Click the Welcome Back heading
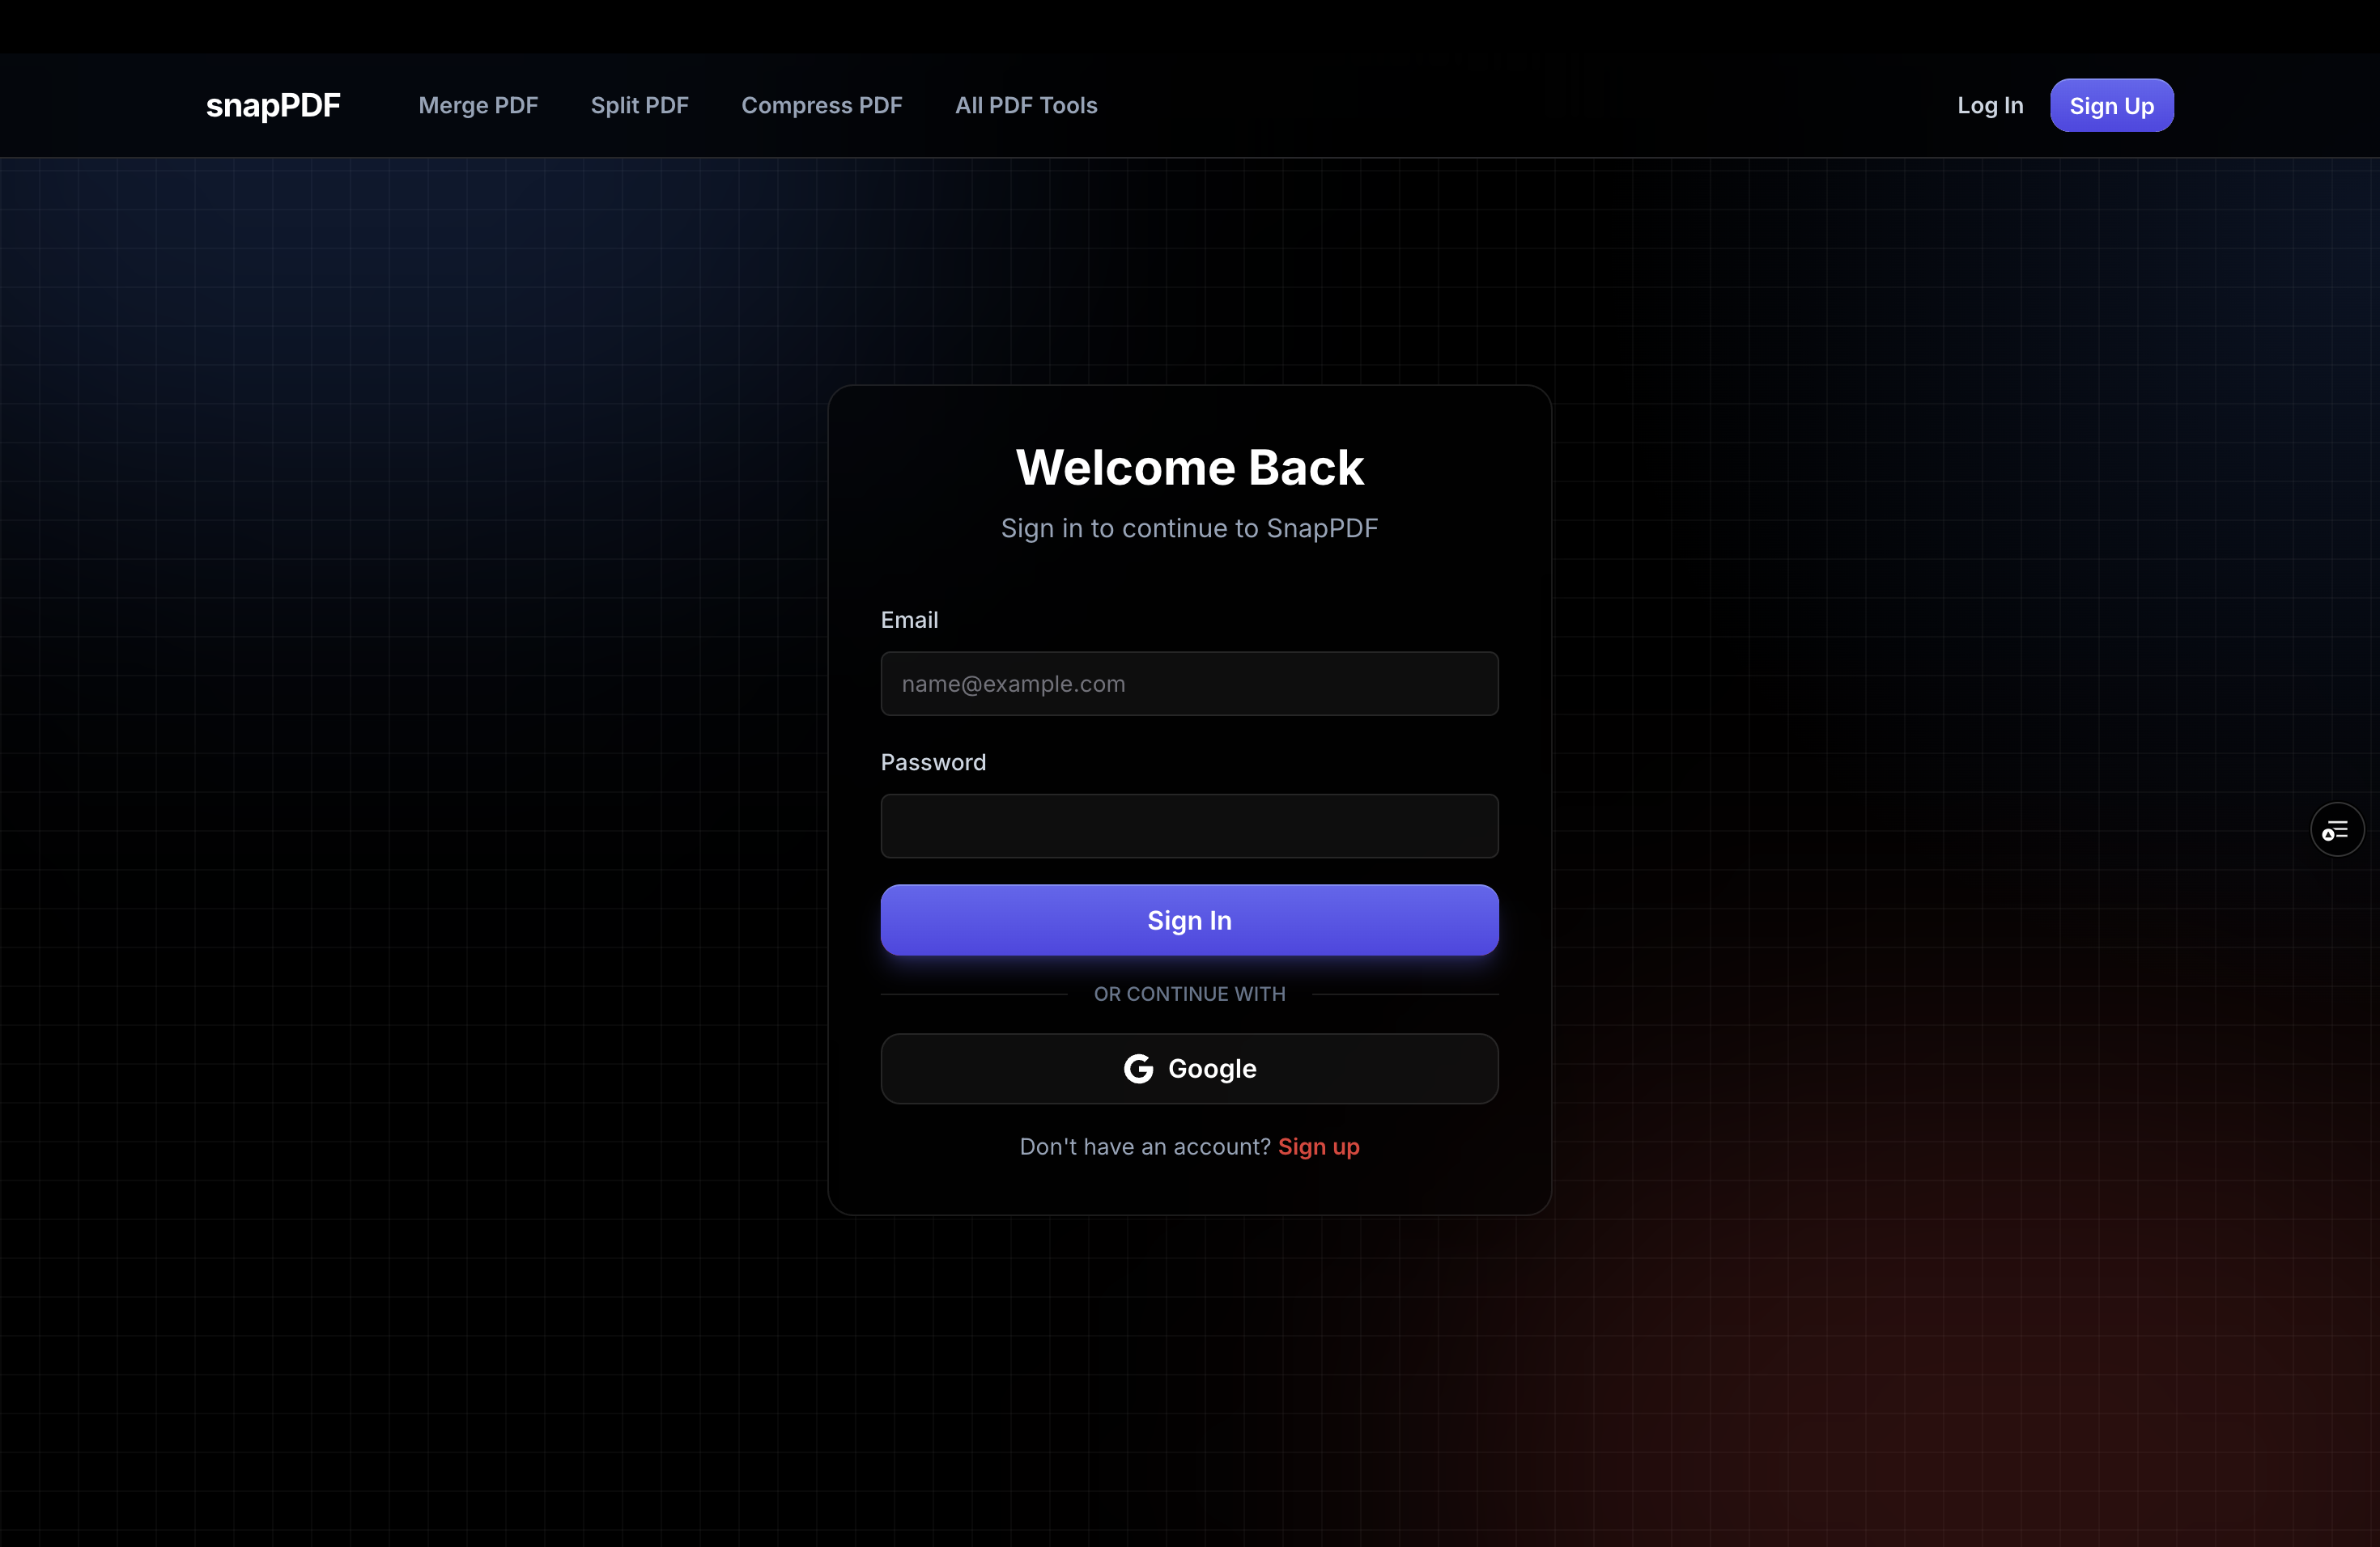The width and height of the screenshot is (2380, 1547). point(1189,468)
